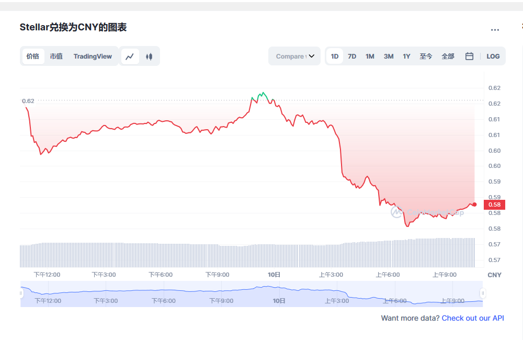The width and height of the screenshot is (523, 340).
Task: Switch to the TradingView tab
Action: pyautogui.click(x=93, y=56)
